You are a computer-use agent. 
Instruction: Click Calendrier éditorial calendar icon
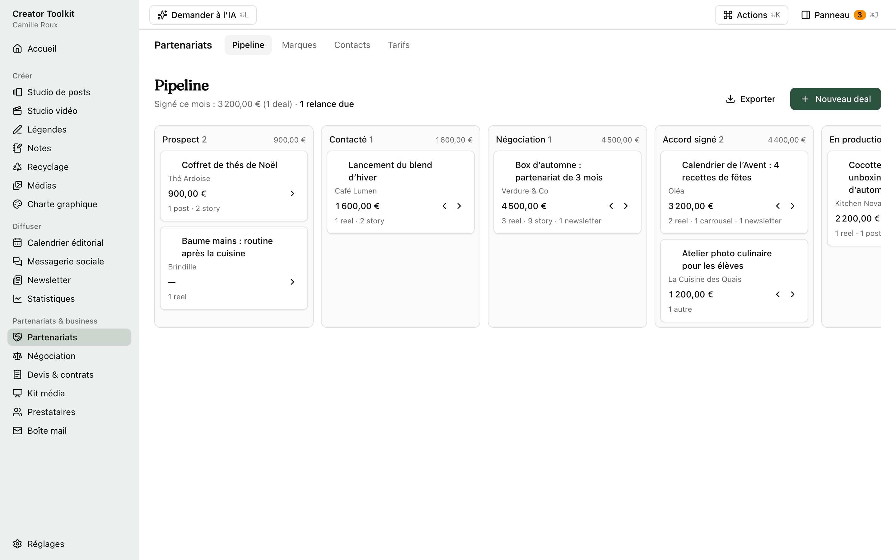17,243
